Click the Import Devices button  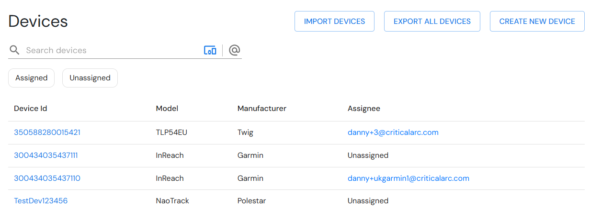[x=334, y=22]
